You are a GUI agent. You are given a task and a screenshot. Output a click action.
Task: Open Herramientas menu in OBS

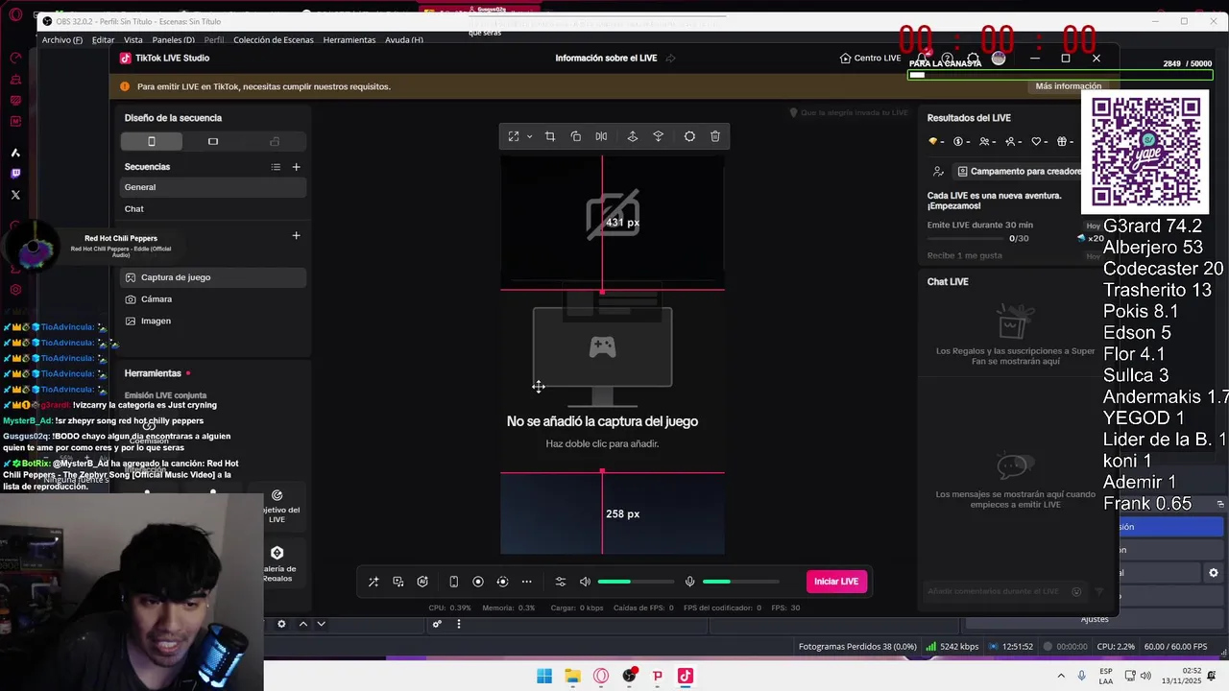pyautogui.click(x=349, y=40)
